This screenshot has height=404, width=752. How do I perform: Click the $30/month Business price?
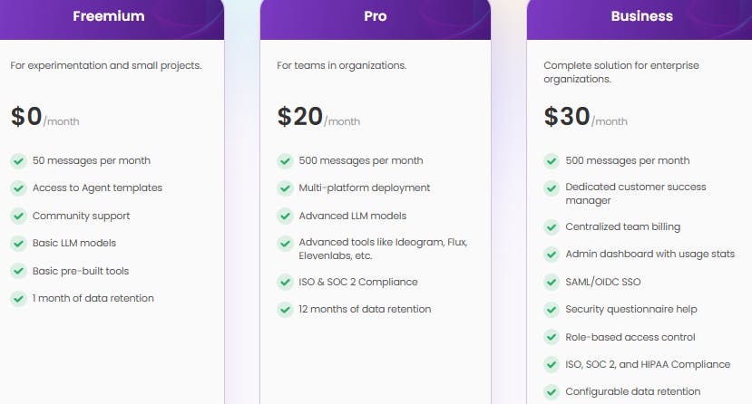586,116
